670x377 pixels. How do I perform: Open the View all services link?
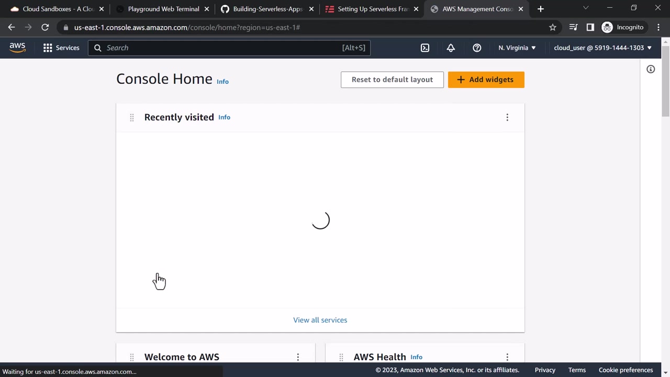click(x=320, y=320)
